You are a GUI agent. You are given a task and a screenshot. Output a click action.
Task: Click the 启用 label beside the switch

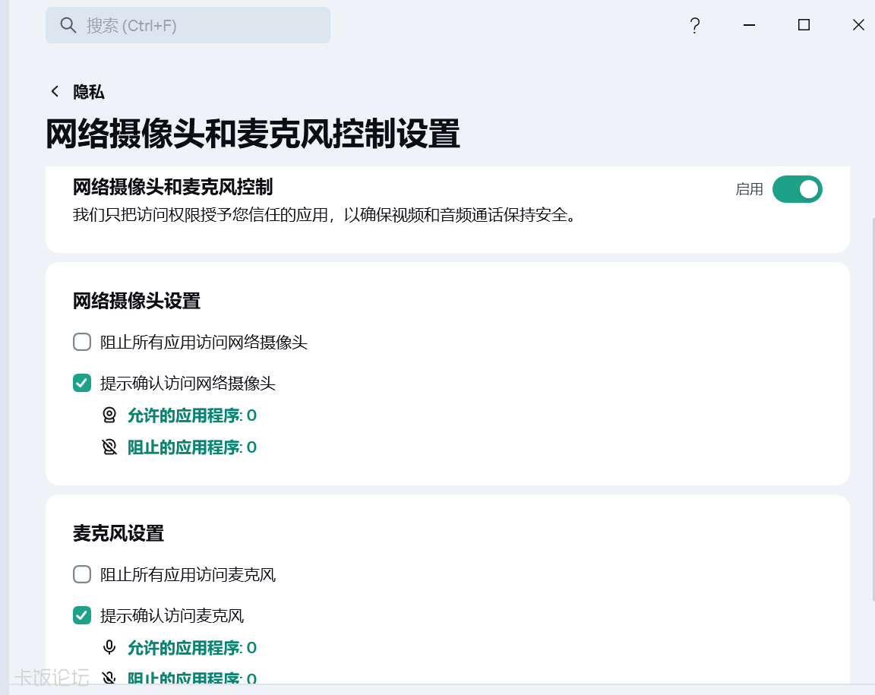pyautogui.click(x=749, y=189)
